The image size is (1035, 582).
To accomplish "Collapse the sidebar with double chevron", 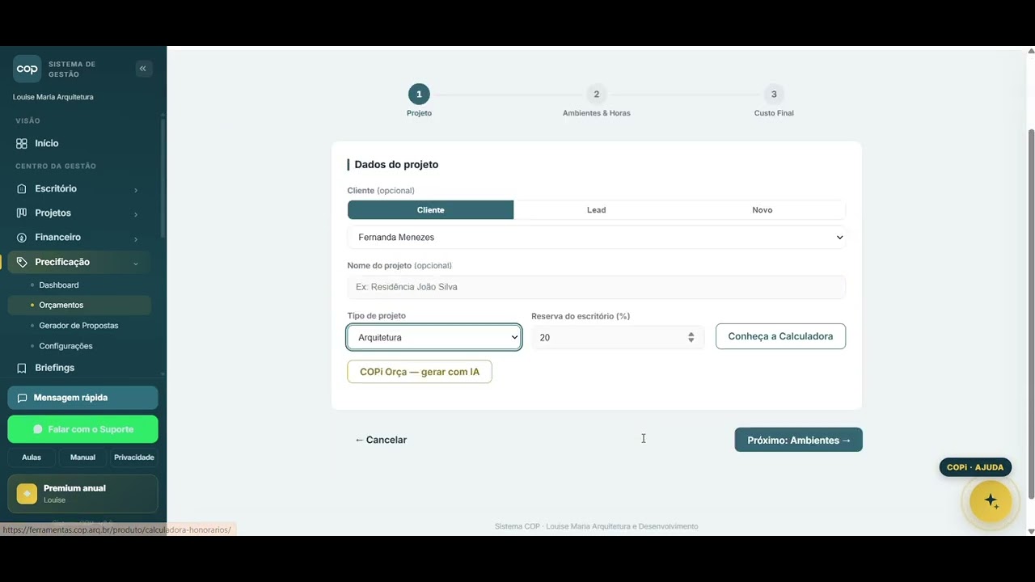I will [x=143, y=69].
